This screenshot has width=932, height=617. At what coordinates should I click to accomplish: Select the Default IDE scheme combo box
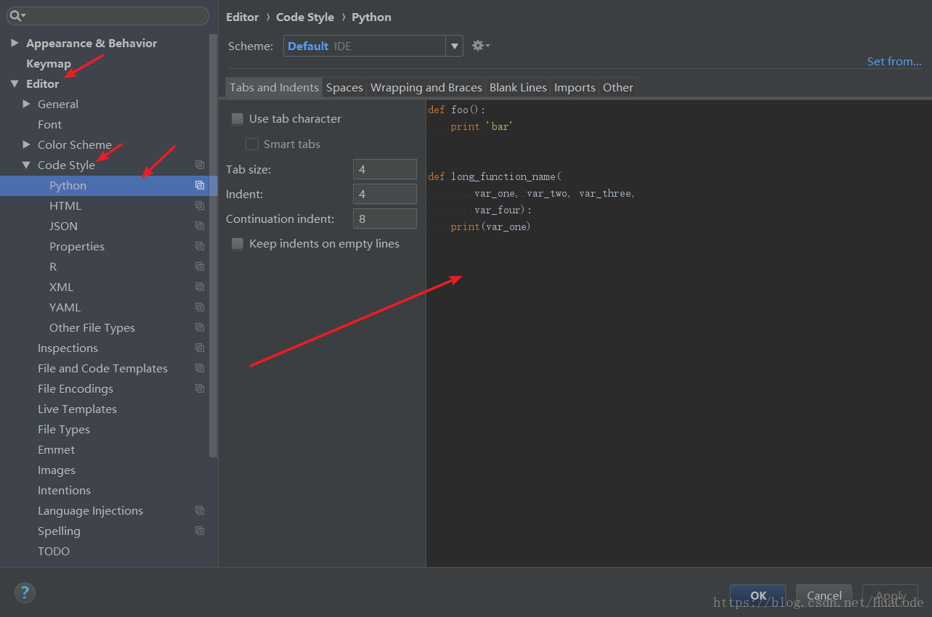coord(373,46)
